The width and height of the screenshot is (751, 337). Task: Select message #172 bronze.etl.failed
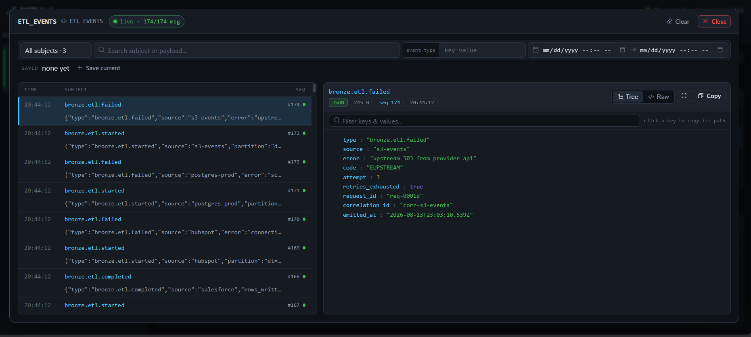coord(165,168)
